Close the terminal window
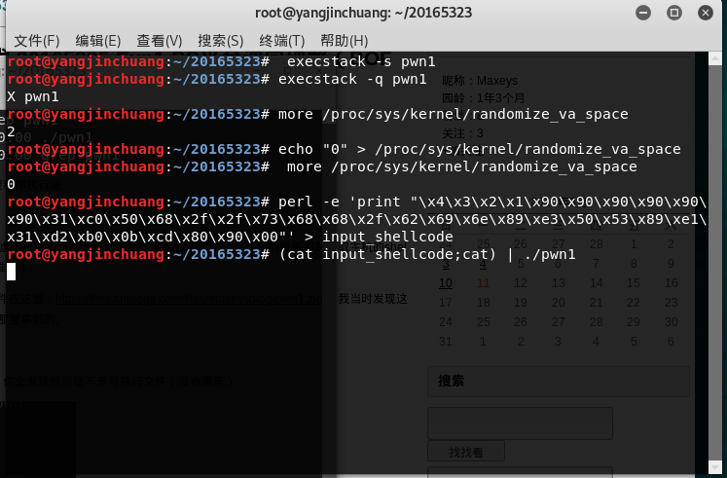 [706, 13]
